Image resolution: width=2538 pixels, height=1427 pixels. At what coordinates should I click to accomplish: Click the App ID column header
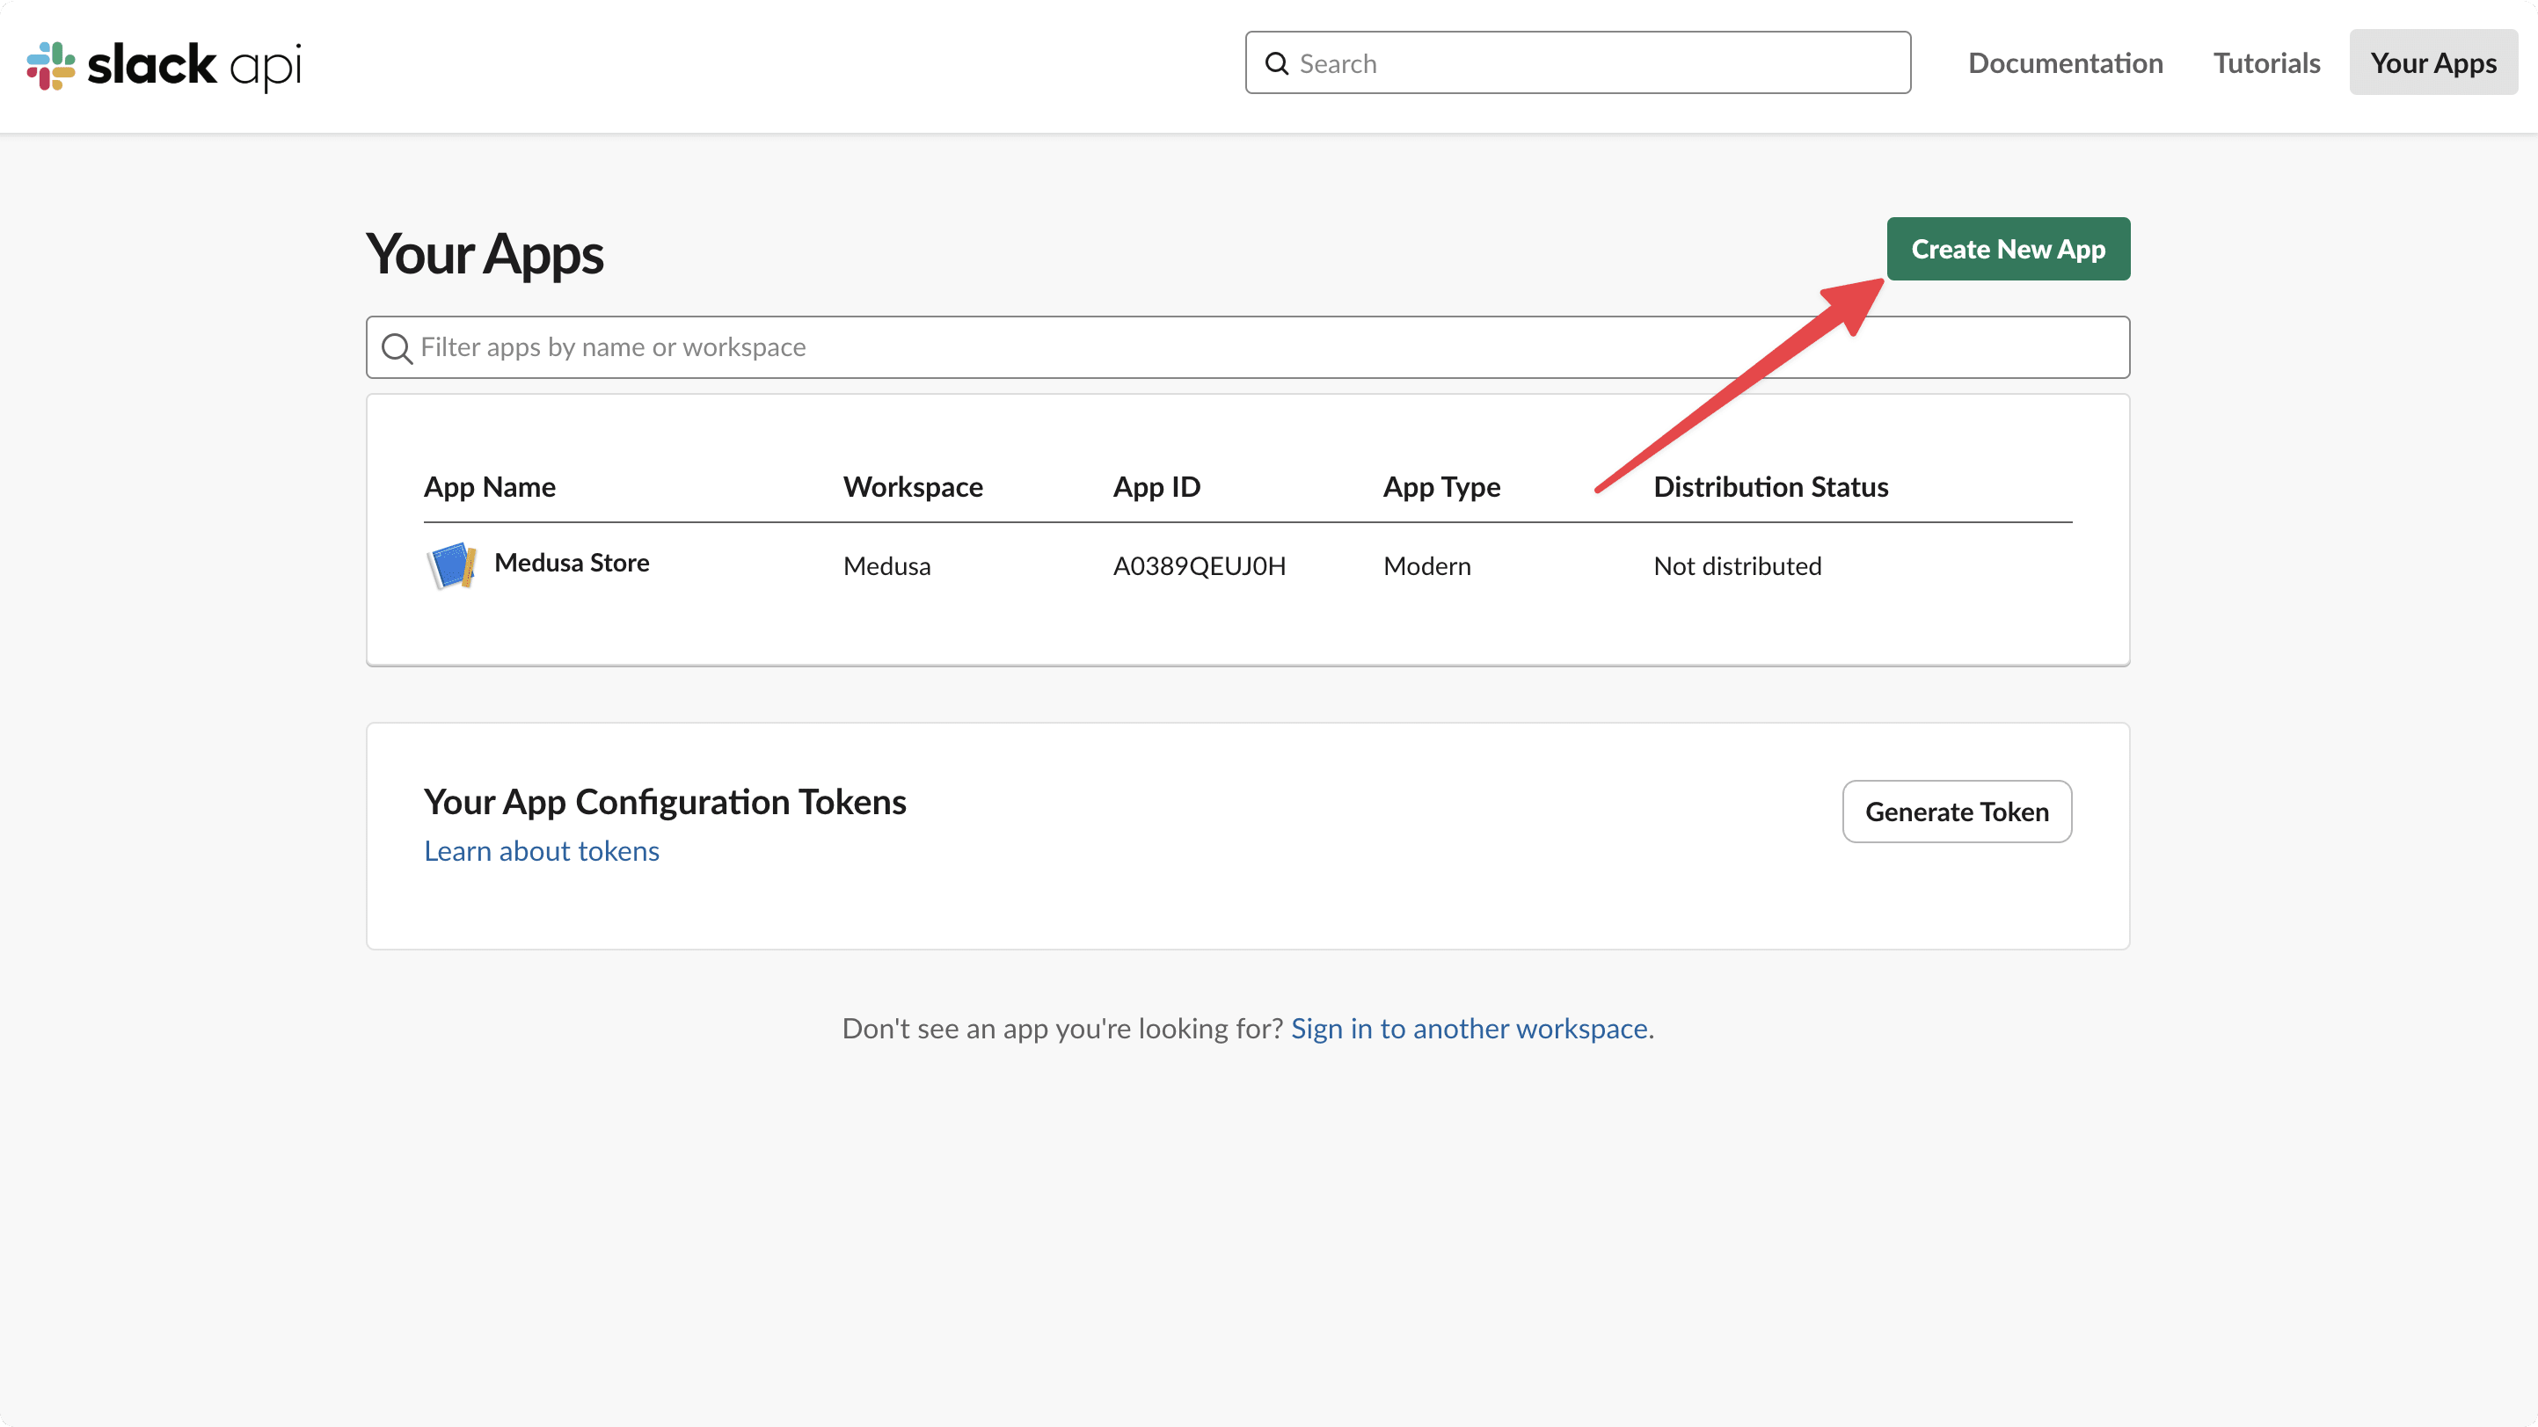point(1156,485)
